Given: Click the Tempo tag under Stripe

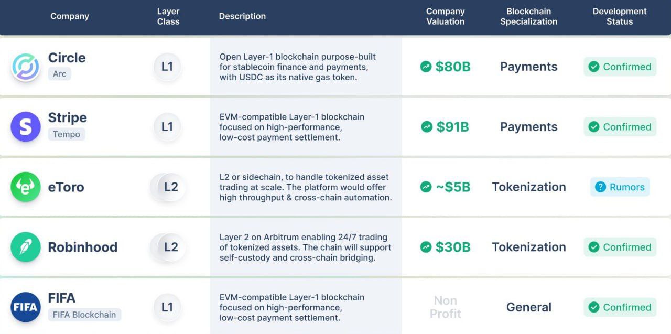Looking at the screenshot, I should click(x=67, y=134).
